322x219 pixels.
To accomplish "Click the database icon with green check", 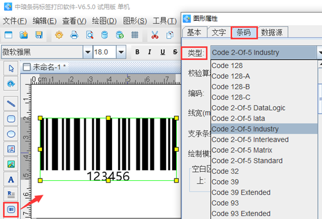I will (120, 35).
